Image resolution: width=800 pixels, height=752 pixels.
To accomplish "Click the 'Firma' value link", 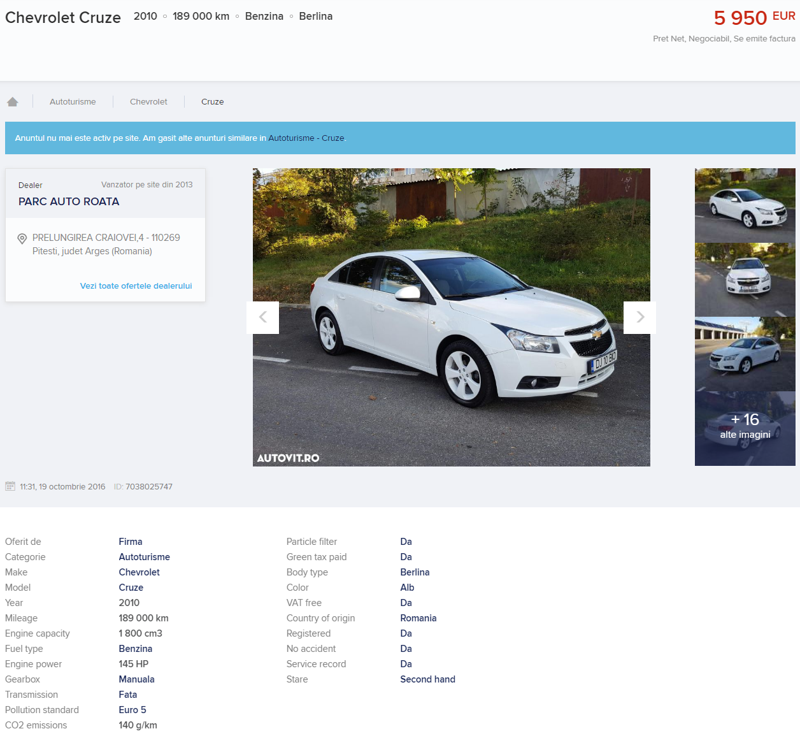I will coord(131,542).
